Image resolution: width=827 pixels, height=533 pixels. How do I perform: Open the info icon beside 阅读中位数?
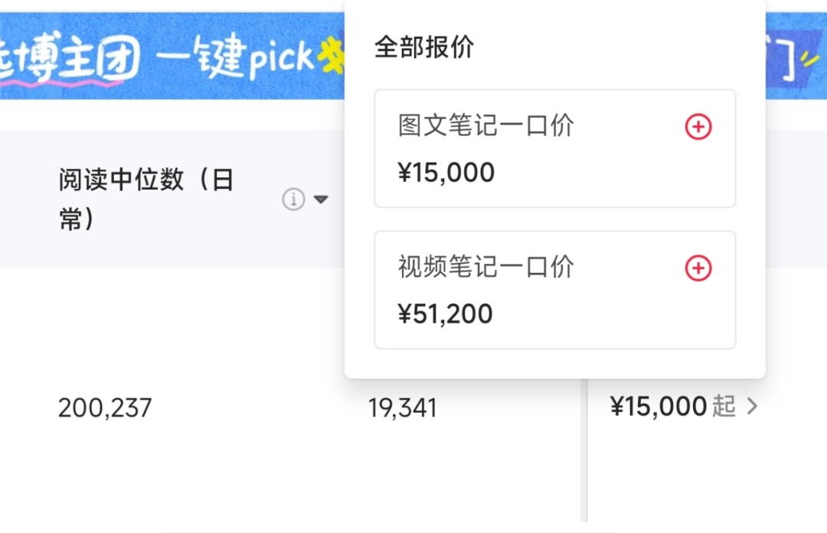pyautogui.click(x=293, y=200)
